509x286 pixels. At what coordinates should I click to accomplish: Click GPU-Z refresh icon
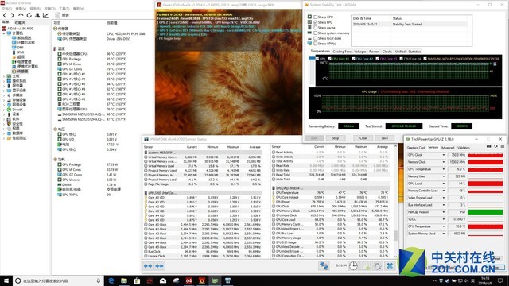[495, 146]
